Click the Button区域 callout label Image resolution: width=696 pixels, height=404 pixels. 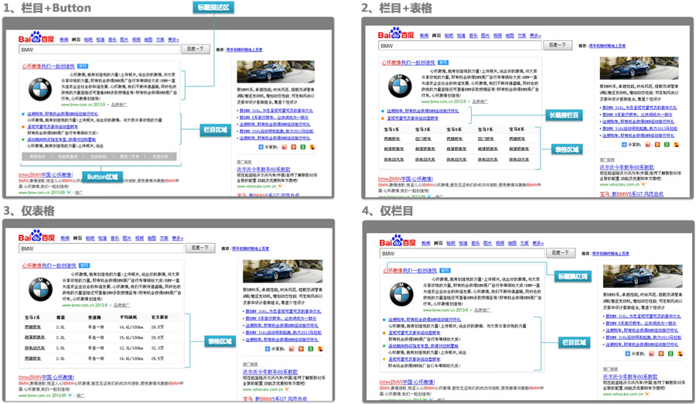102,177
